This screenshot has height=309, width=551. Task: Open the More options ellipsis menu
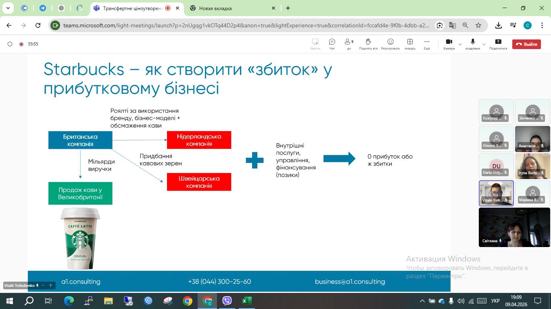(x=427, y=43)
